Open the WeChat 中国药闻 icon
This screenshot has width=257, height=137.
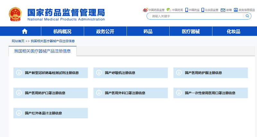coord(169,10)
